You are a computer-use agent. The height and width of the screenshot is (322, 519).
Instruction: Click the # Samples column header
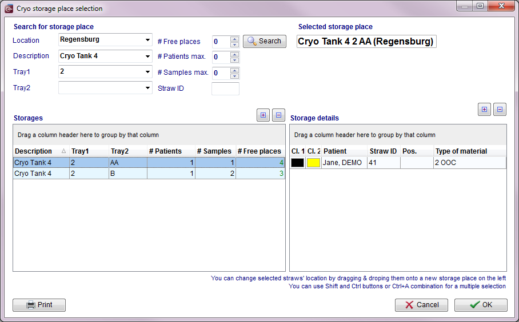coord(215,151)
